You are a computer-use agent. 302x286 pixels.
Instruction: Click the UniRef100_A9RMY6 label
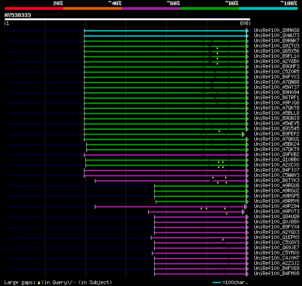pos(277,201)
